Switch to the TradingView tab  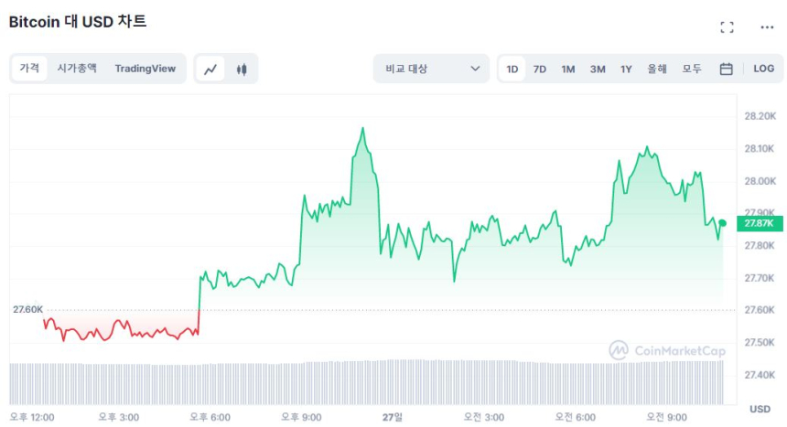point(146,69)
